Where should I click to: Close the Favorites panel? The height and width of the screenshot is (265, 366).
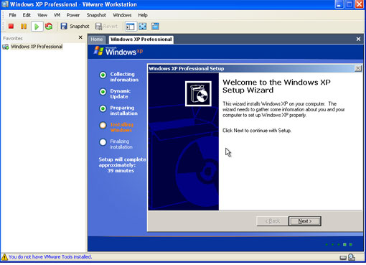tap(80, 37)
